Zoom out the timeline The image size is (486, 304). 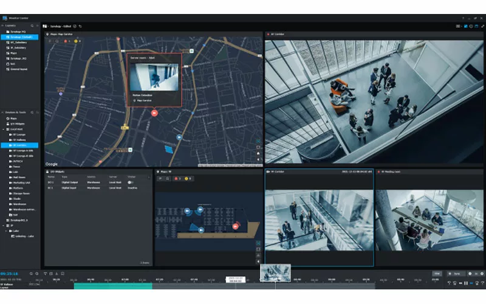[x=31, y=274]
